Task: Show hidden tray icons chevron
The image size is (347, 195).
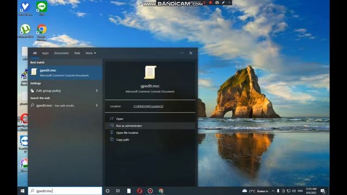Action: tap(273, 191)
